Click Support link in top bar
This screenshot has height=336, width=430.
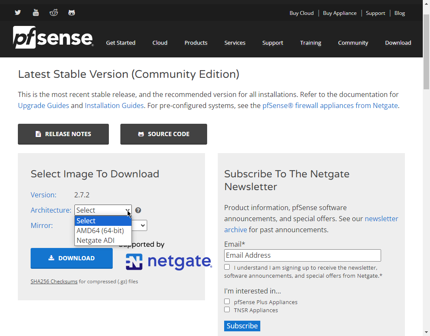point(375,13)
